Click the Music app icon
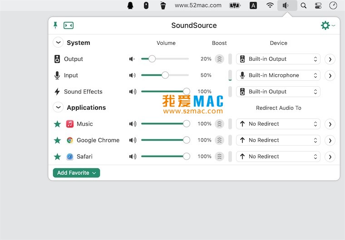 [x=70, y=124]
